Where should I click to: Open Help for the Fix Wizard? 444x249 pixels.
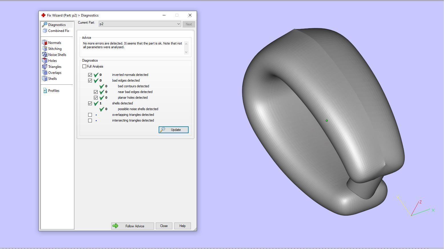pyautogui.click(x=182, y=226)
